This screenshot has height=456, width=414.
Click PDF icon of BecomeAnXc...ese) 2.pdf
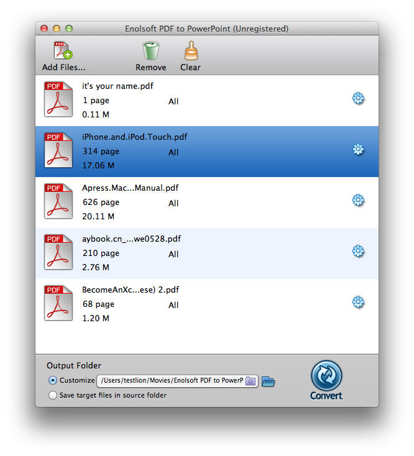[58, 303]
